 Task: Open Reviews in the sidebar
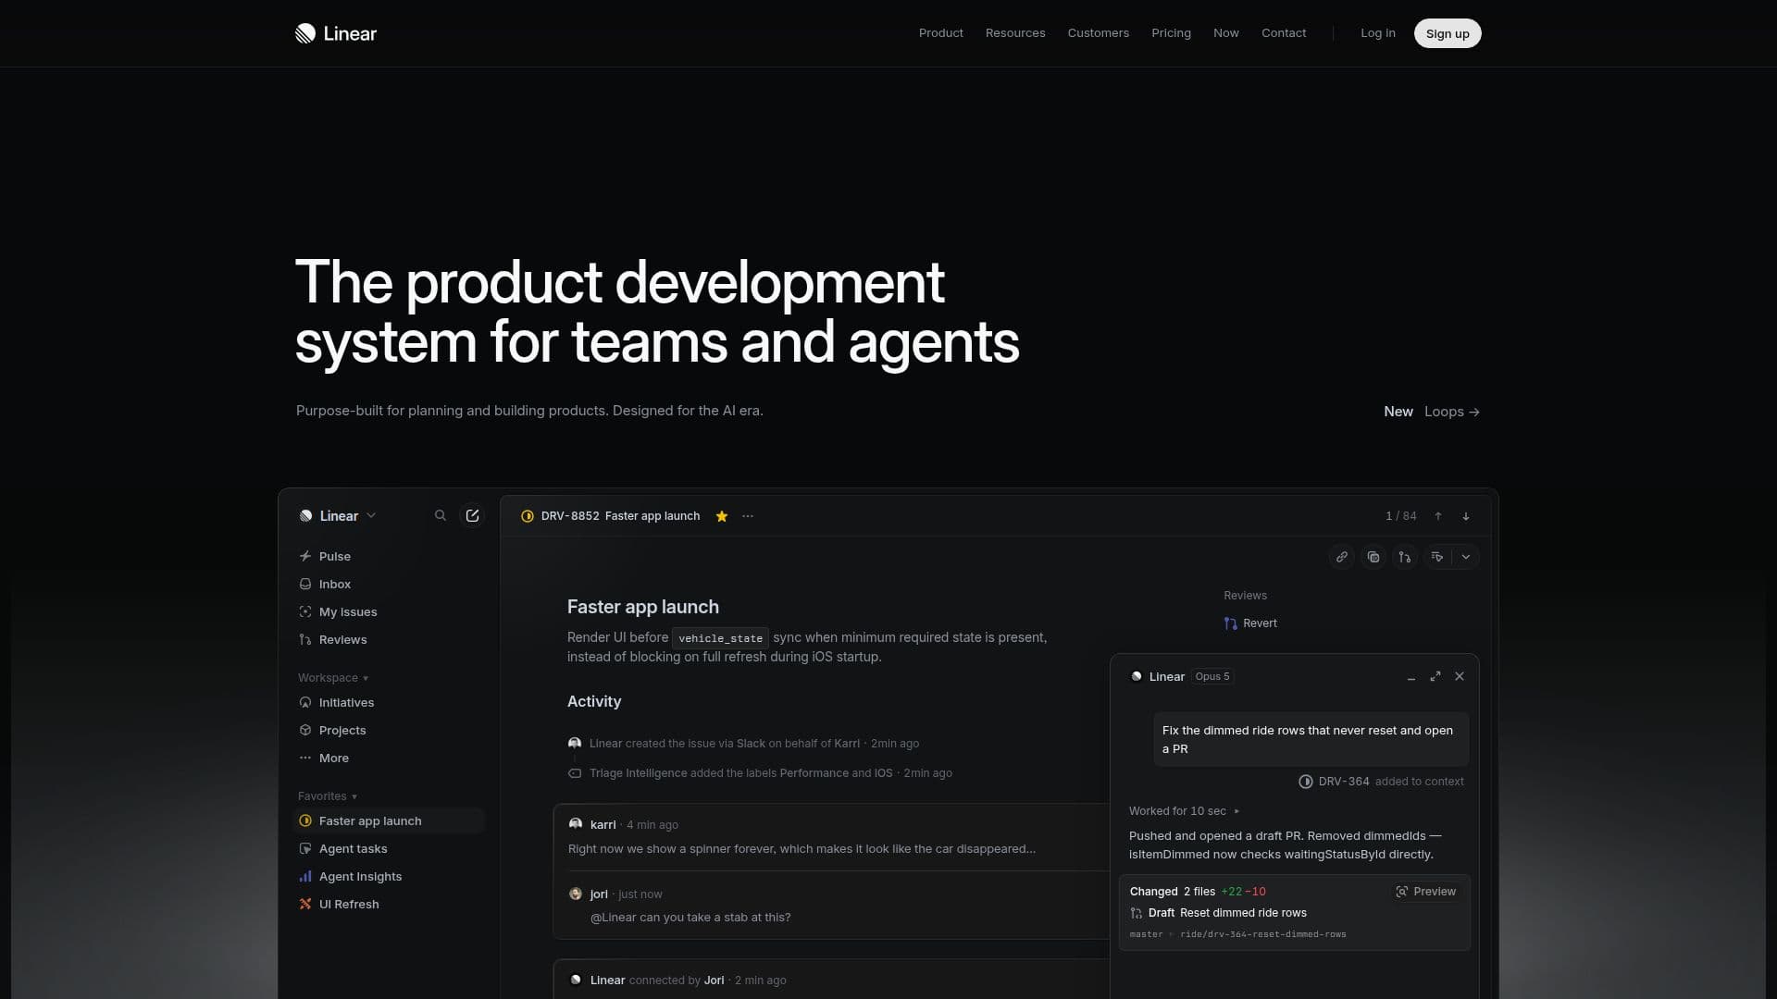click(x=390, y=640)
